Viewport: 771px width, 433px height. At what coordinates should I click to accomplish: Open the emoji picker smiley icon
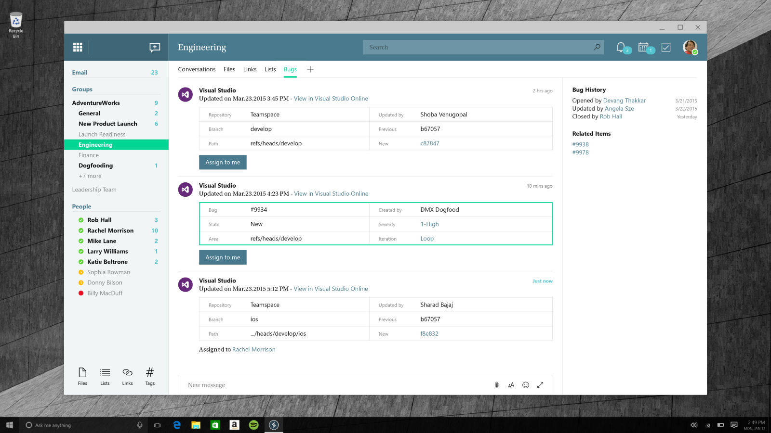point(526,385)
